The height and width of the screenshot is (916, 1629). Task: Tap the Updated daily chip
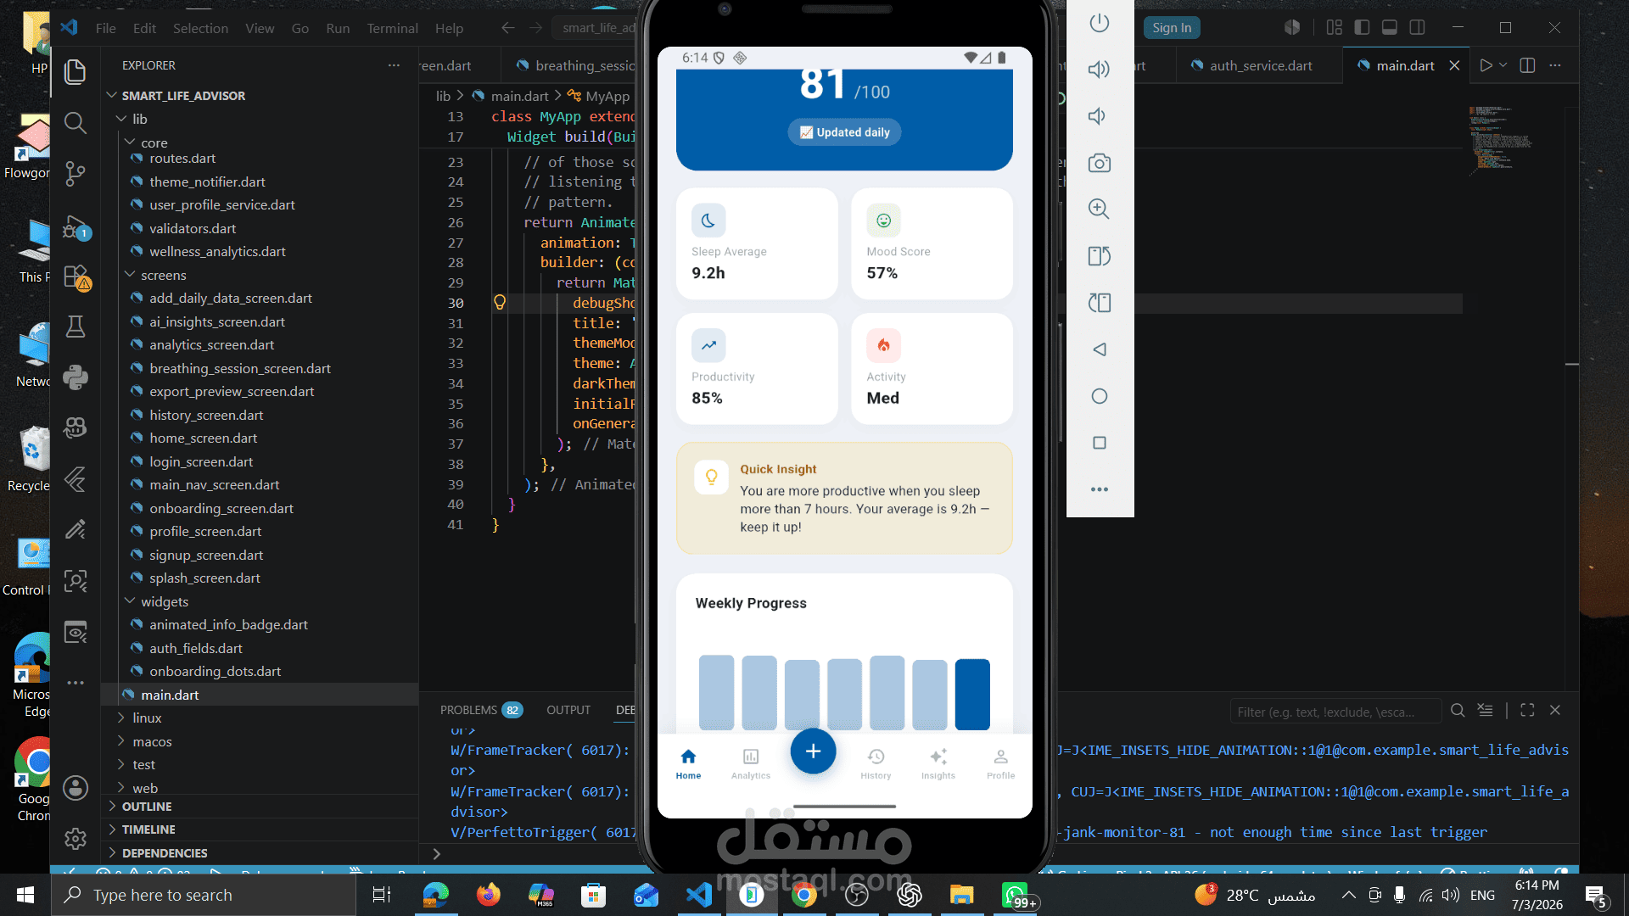tap(845, 132)
